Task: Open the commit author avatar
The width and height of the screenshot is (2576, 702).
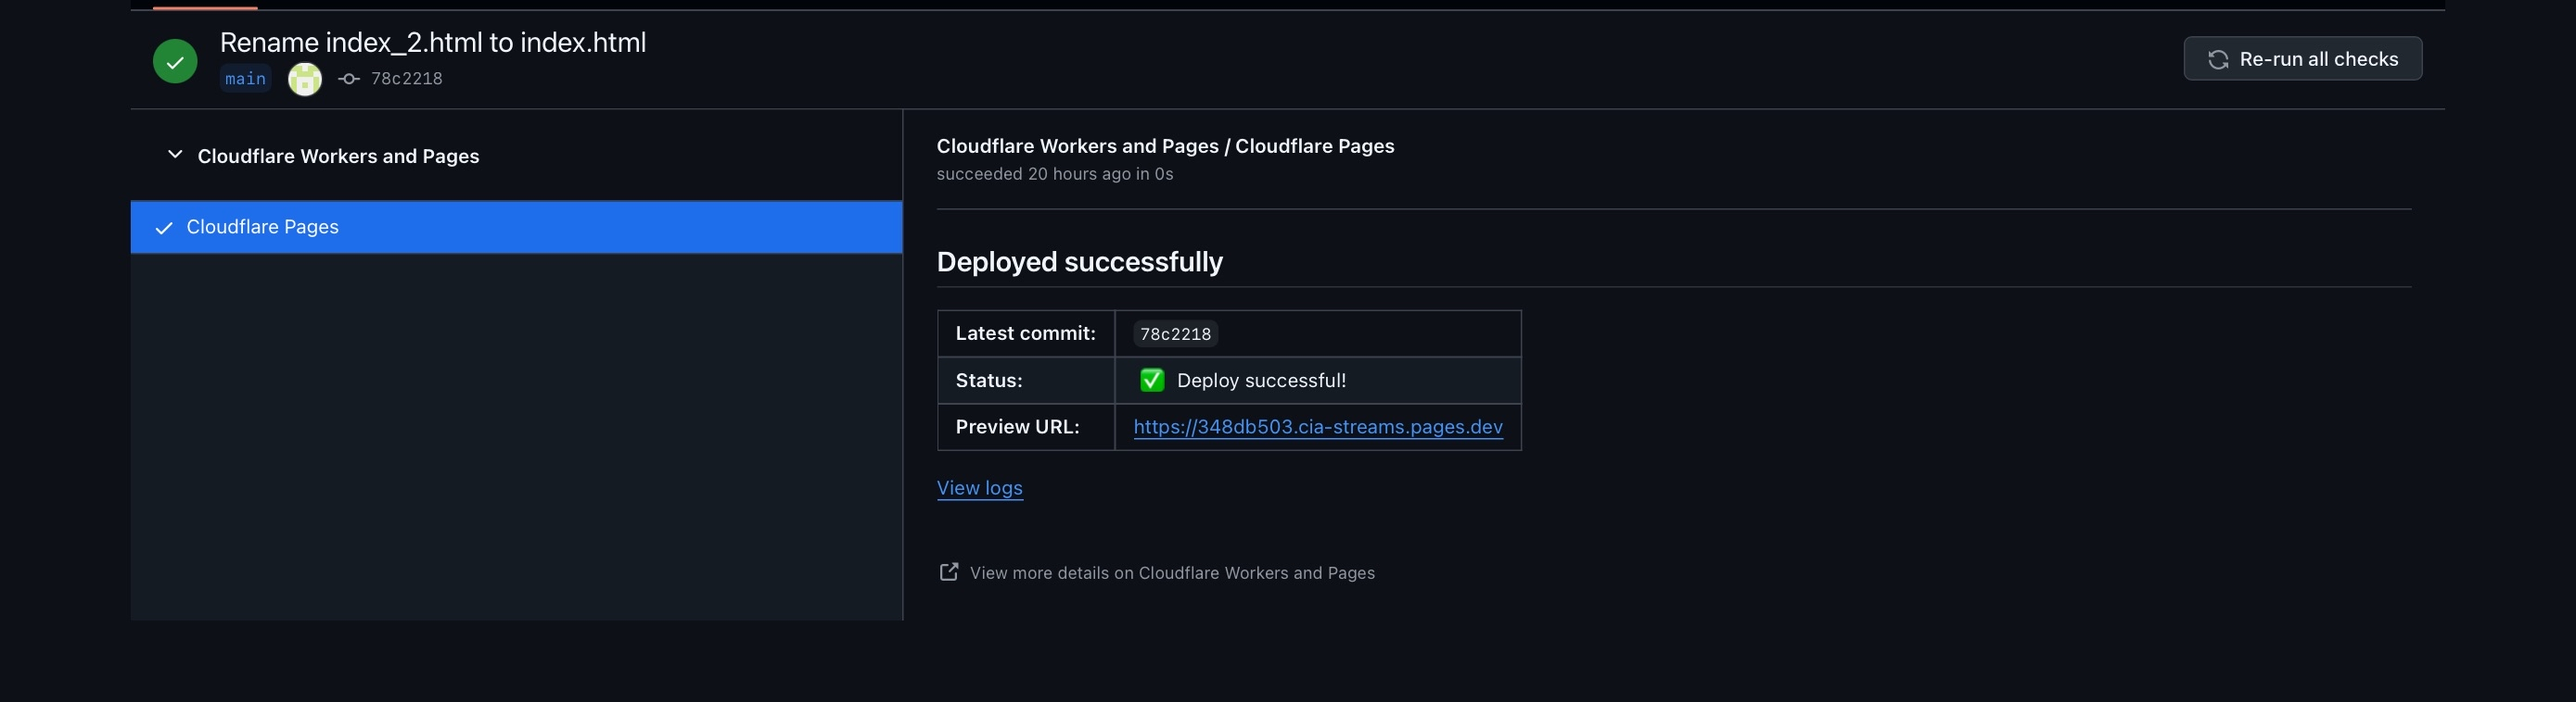Action: (x=305, y=79)
